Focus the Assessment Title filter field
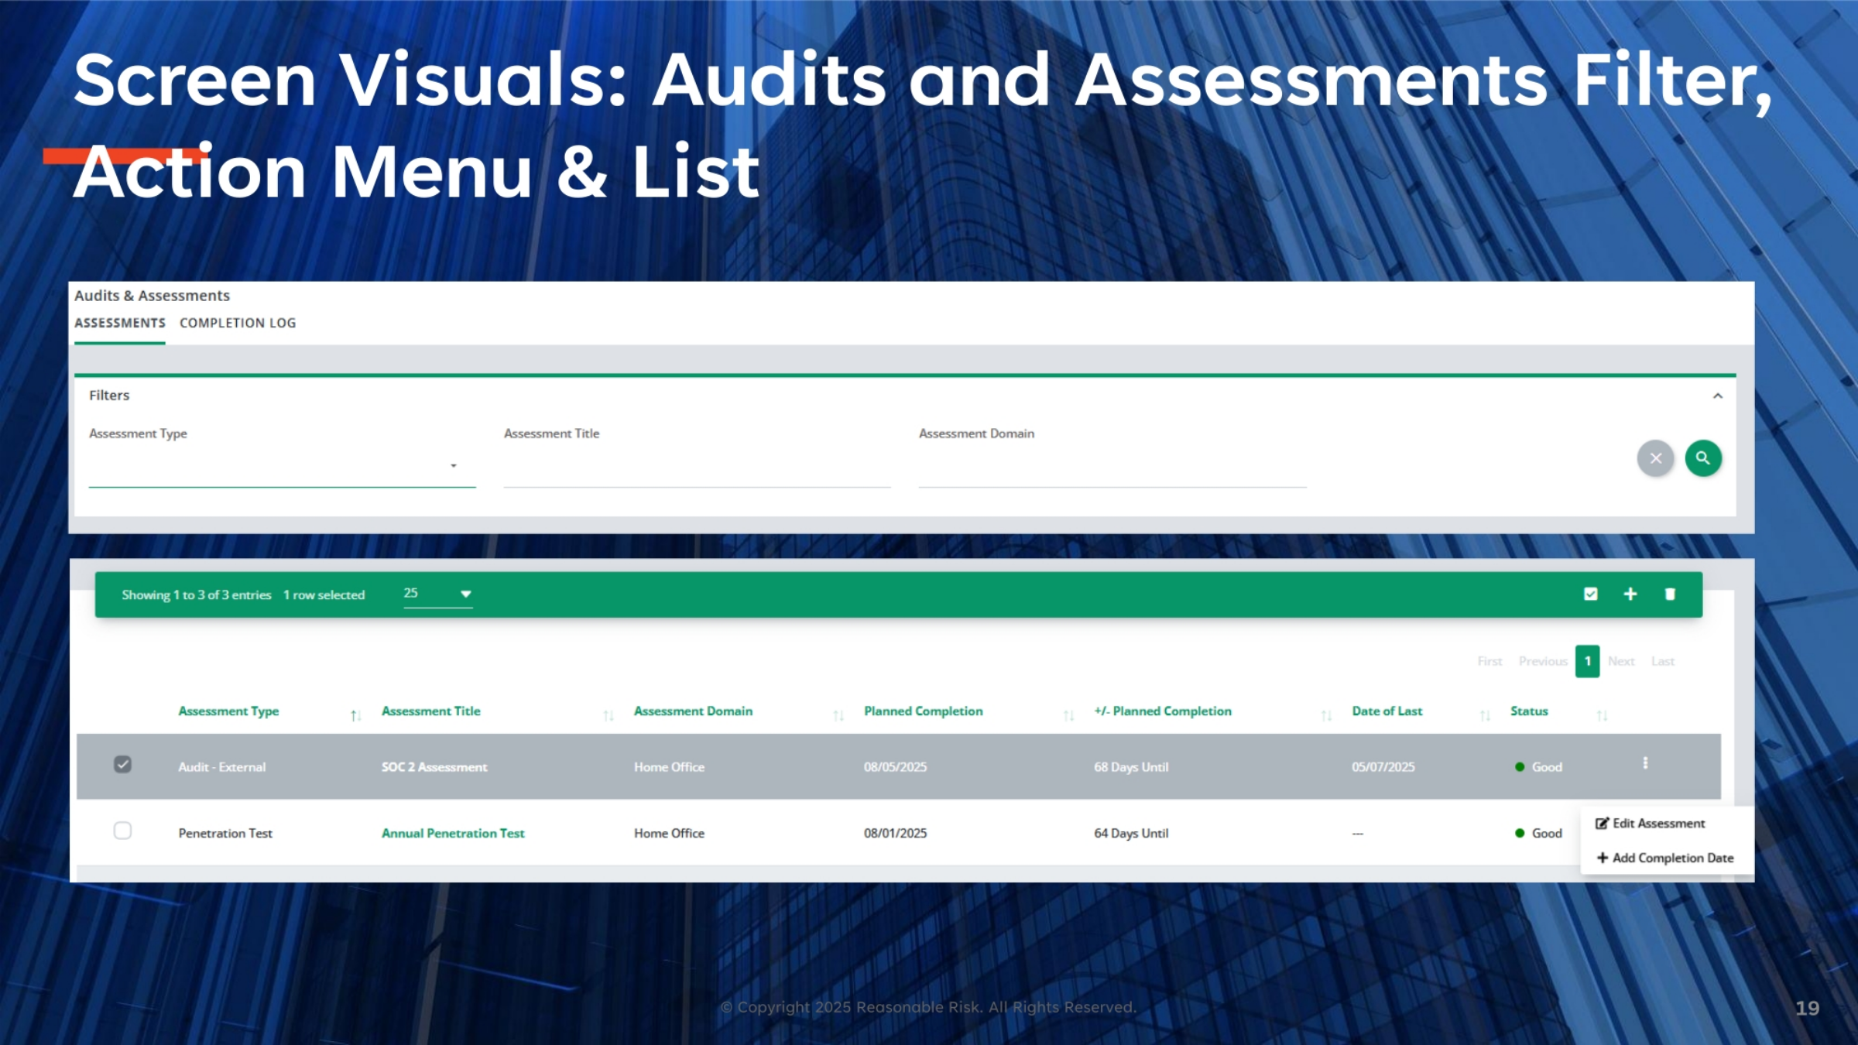1858x1045 pixels. pyautogui.click(x=697, y=468)
